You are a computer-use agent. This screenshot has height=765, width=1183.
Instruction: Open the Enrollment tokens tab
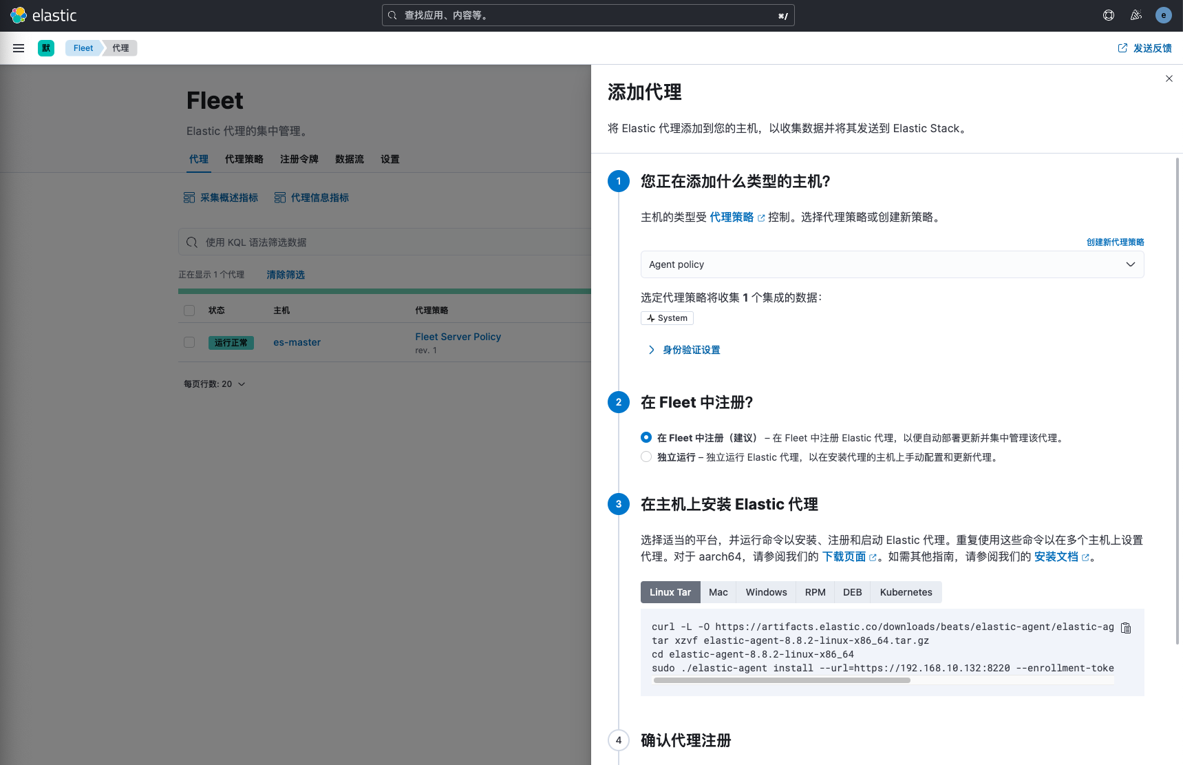(x=299, y=159)
